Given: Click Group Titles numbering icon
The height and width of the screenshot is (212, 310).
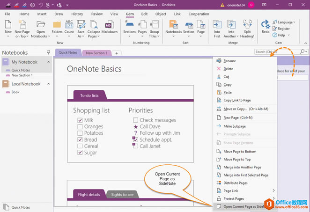Looking at the screenshot, I should tap(154, 27).
